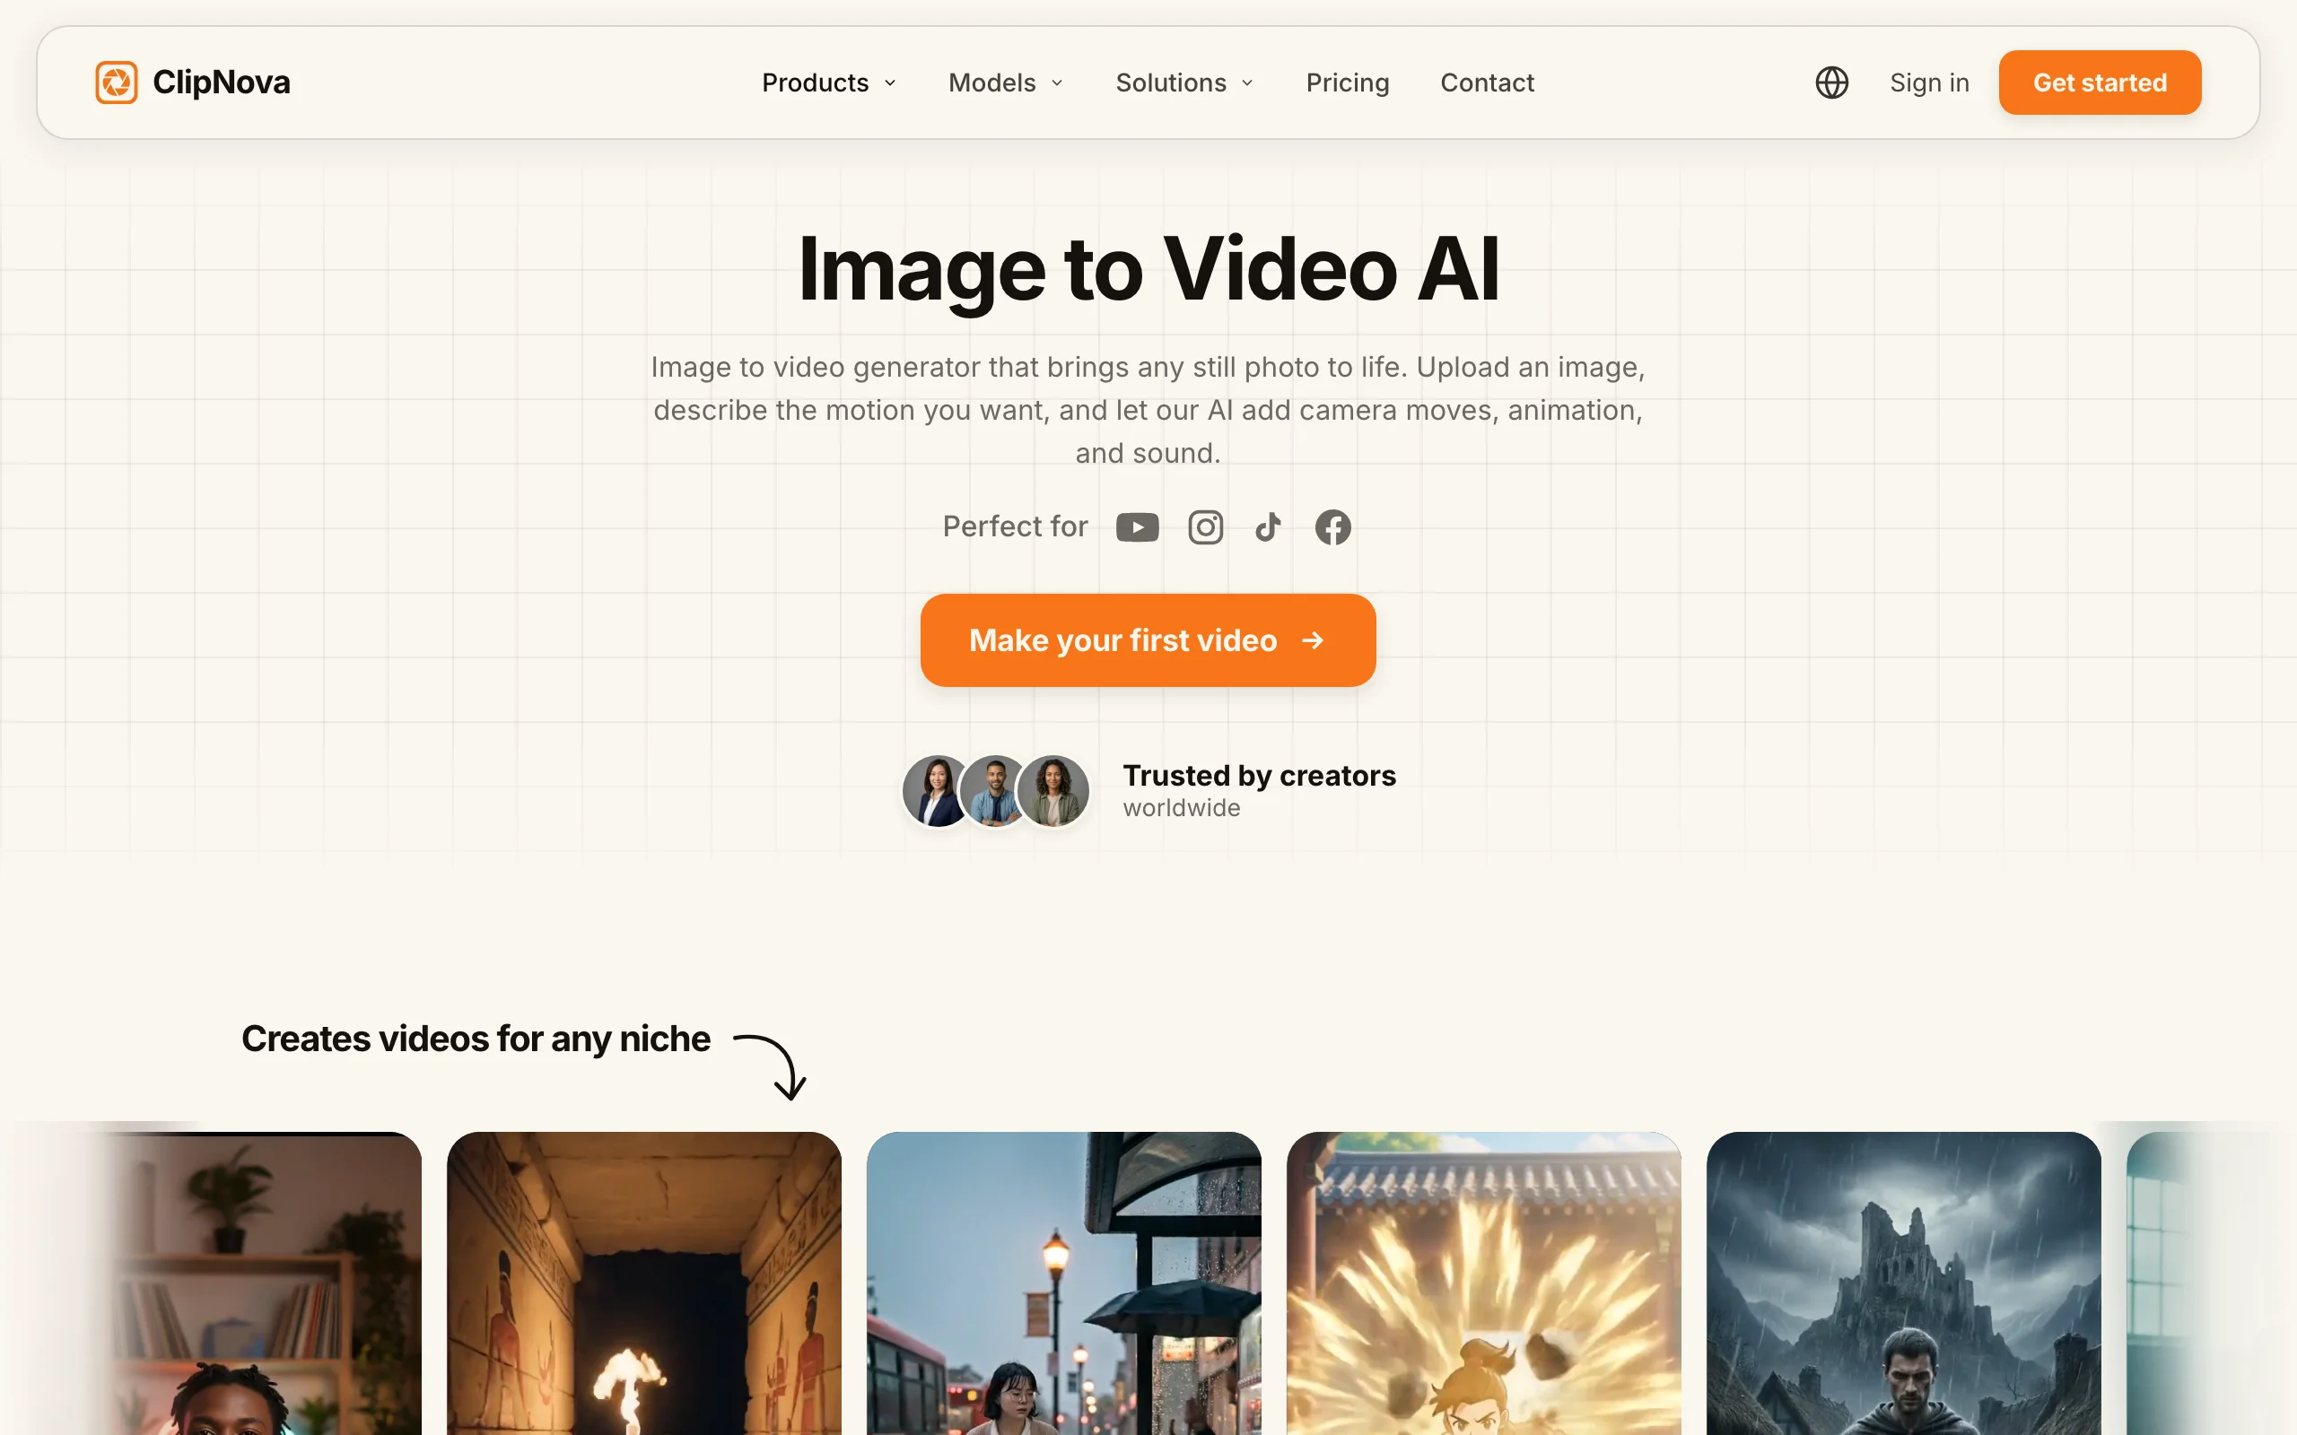Click the Facebook icon
This screenshot has width=2297, height=1435.
[x=1332, y=526]
